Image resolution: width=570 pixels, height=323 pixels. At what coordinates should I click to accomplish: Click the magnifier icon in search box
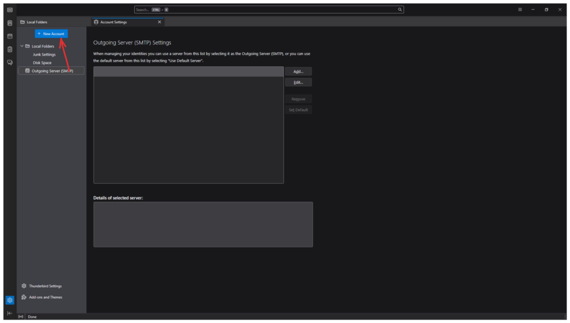[x=400, y=9]
